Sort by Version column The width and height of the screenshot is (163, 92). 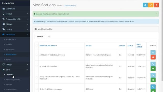coord(122,45)
